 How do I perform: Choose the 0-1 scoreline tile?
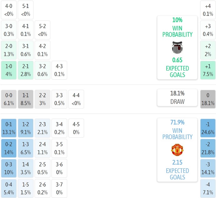click(9, 128)
